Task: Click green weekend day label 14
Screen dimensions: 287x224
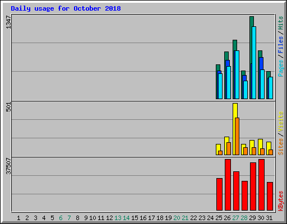Action: (126, 218)
